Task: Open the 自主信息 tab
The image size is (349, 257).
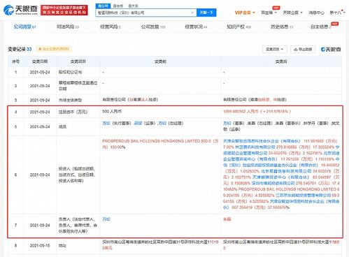Action: pos(321,27)
